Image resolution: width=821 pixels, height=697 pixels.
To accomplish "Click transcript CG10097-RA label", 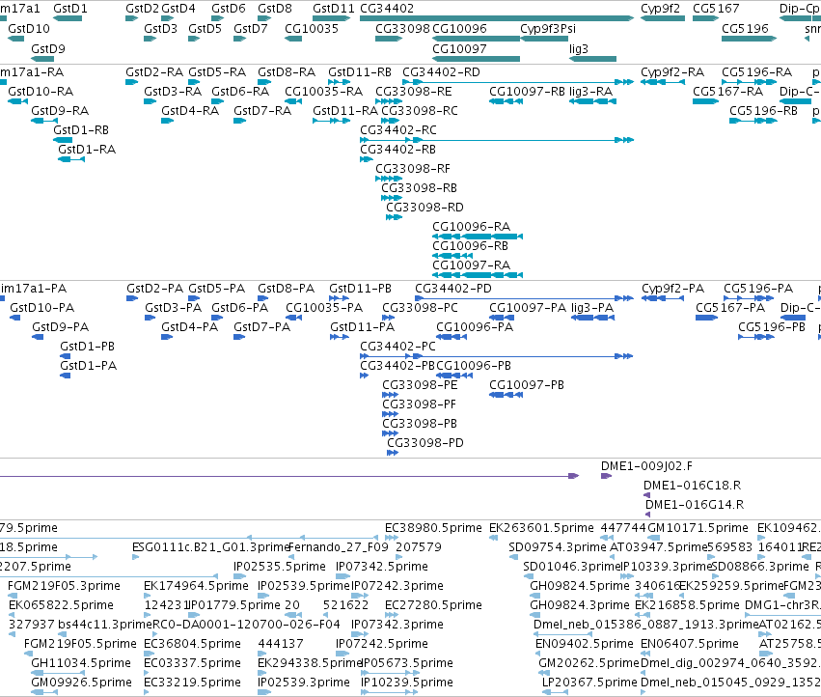I will pyautogui.click(x=471, y=265).
